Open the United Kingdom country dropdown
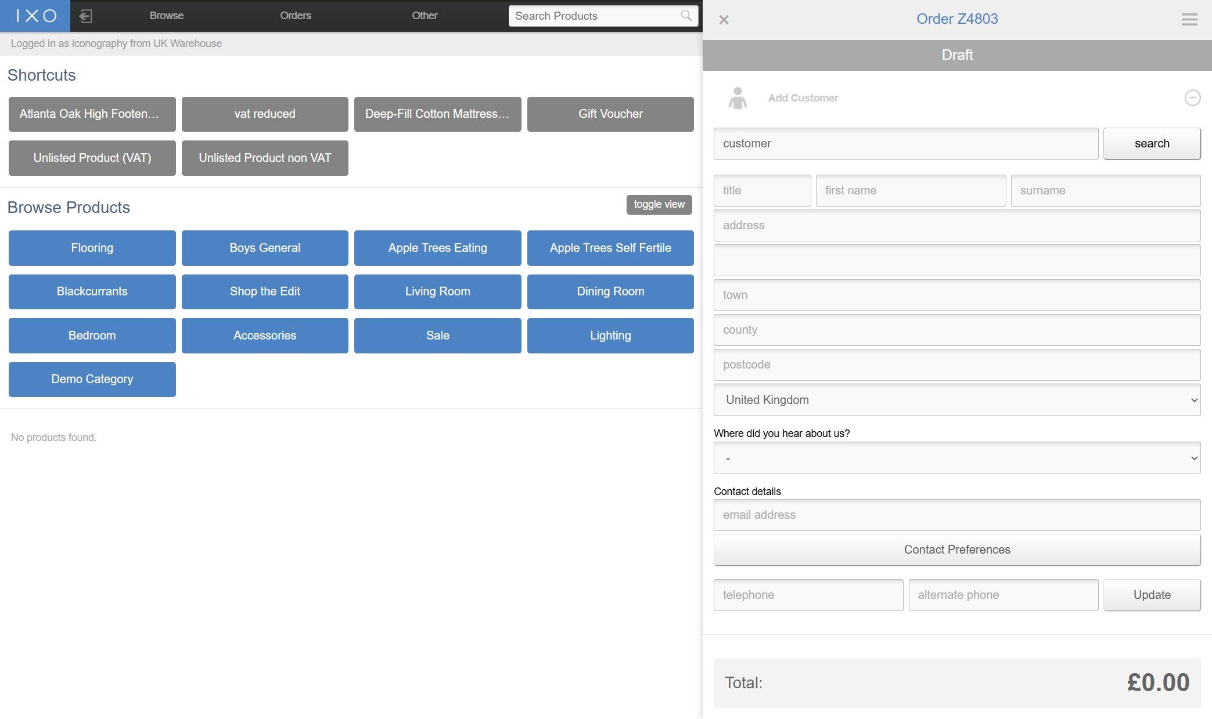This screenshot has height=719, width=1212. (x=956, y=400)
